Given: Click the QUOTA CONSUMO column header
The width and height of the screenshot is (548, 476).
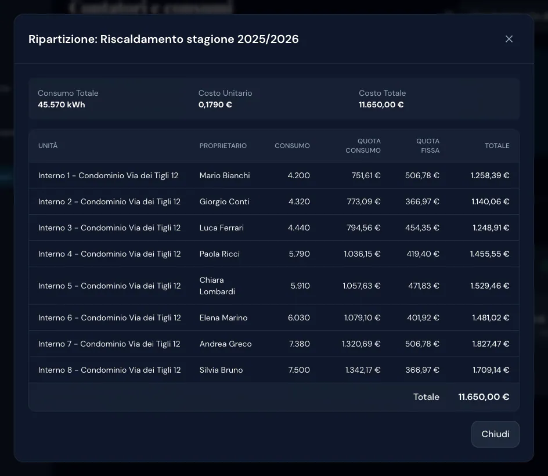Looking at the screenshot, I should (363, 146).
